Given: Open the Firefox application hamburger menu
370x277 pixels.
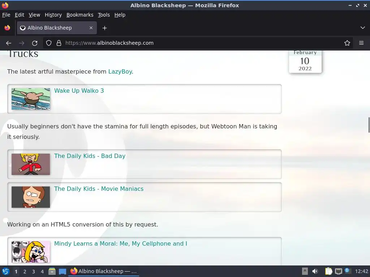Looking at the screenshot, I should tap(361, 43).
